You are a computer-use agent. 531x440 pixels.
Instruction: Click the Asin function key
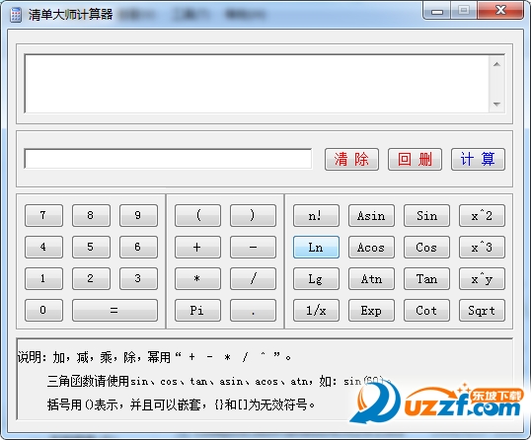coord(371,215)
